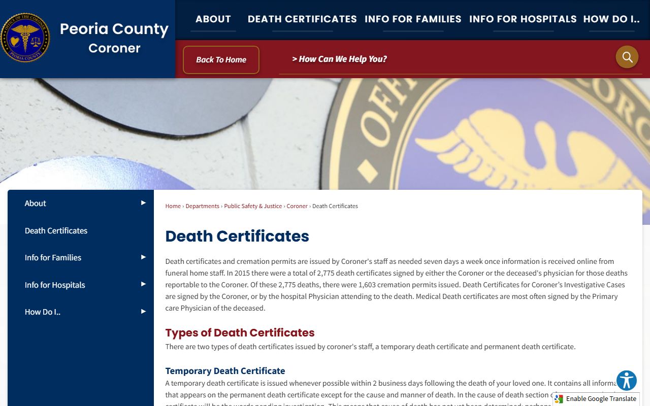Select Info for Hospitals in sidebar
Viewport: 650px width, 406px height.
55,285
